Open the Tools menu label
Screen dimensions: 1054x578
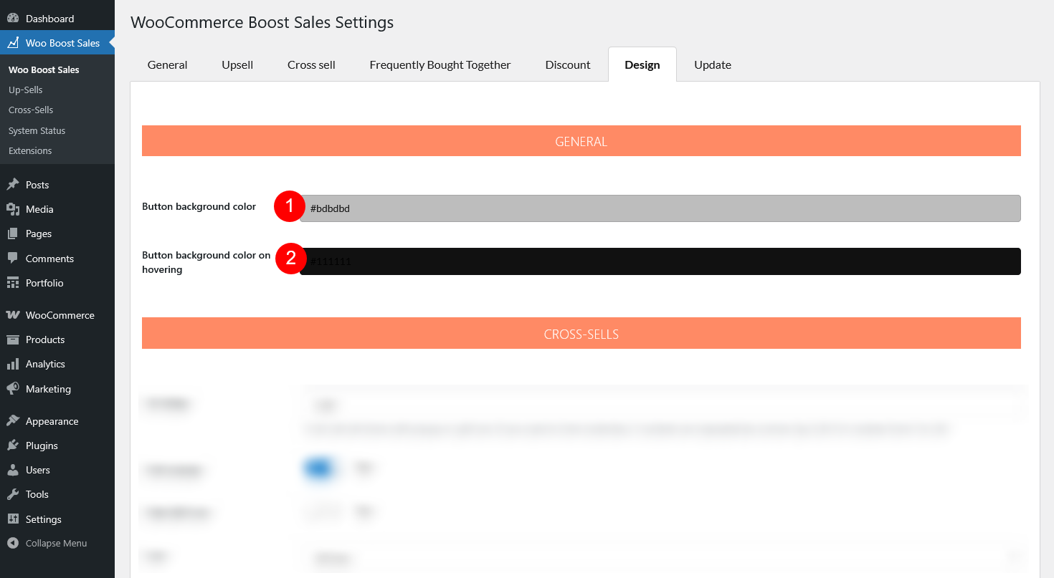[37, 494]
